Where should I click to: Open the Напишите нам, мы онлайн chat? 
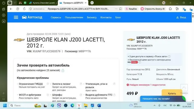point(163,99)
